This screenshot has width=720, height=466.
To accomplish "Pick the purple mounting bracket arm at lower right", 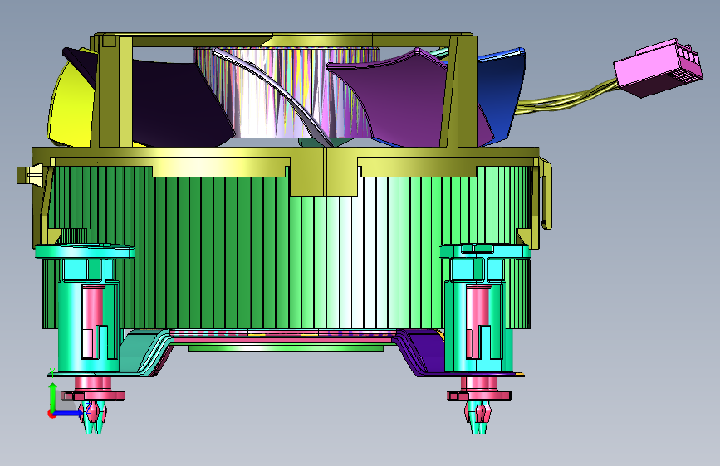I will click(423, 352).
